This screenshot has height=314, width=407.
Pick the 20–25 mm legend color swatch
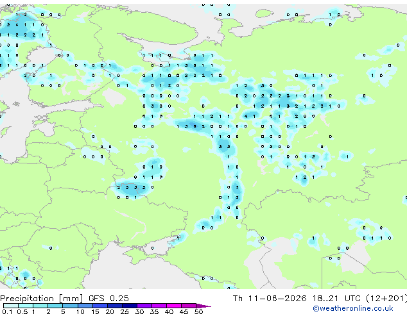[115, 306]
